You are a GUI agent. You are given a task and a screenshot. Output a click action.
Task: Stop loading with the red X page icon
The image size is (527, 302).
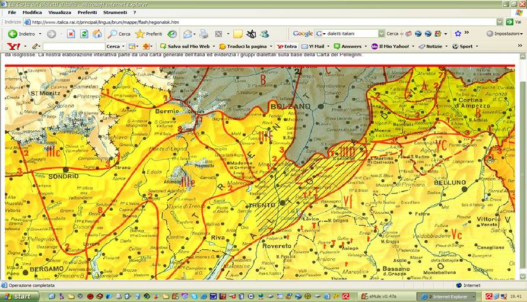click(71, 34)
